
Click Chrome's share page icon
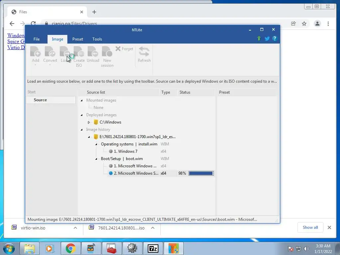[294, 24]
